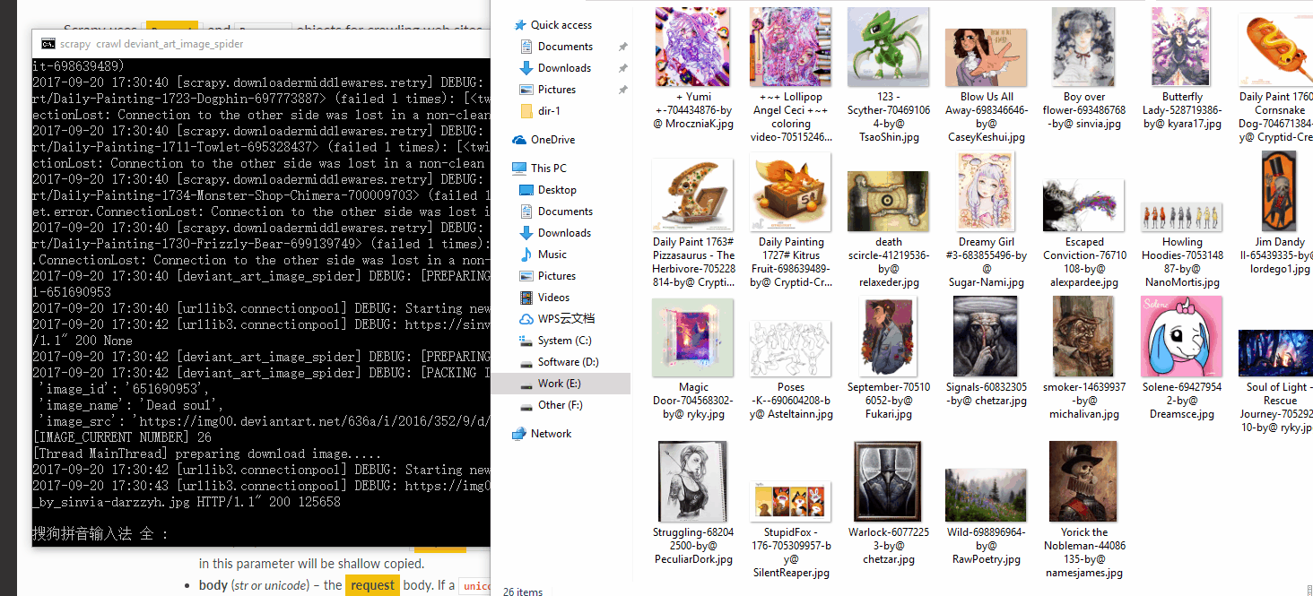Select the 'Jim Dandy II' image thumbnail
The width and height of the screenshot is (1313, 596).
point(1278,192)
